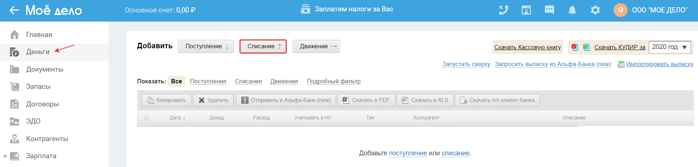Open ЭДО in sidebar
Image resolution: width=698 pixels, height=167 pixels.
(x=33, y=121)
